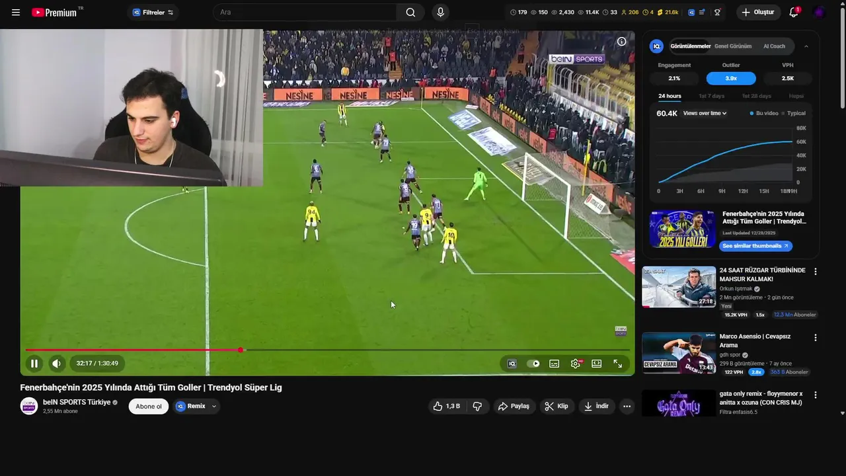Click the blue IQ icon in top stats bar
Screen dimensions: 846x476
[x=691, y=13]
